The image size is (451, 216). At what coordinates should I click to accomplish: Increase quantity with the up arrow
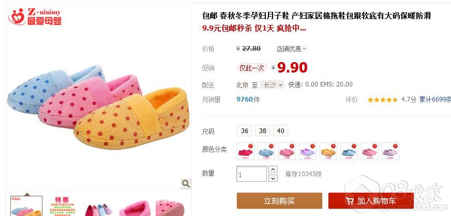tap(273, 169)
